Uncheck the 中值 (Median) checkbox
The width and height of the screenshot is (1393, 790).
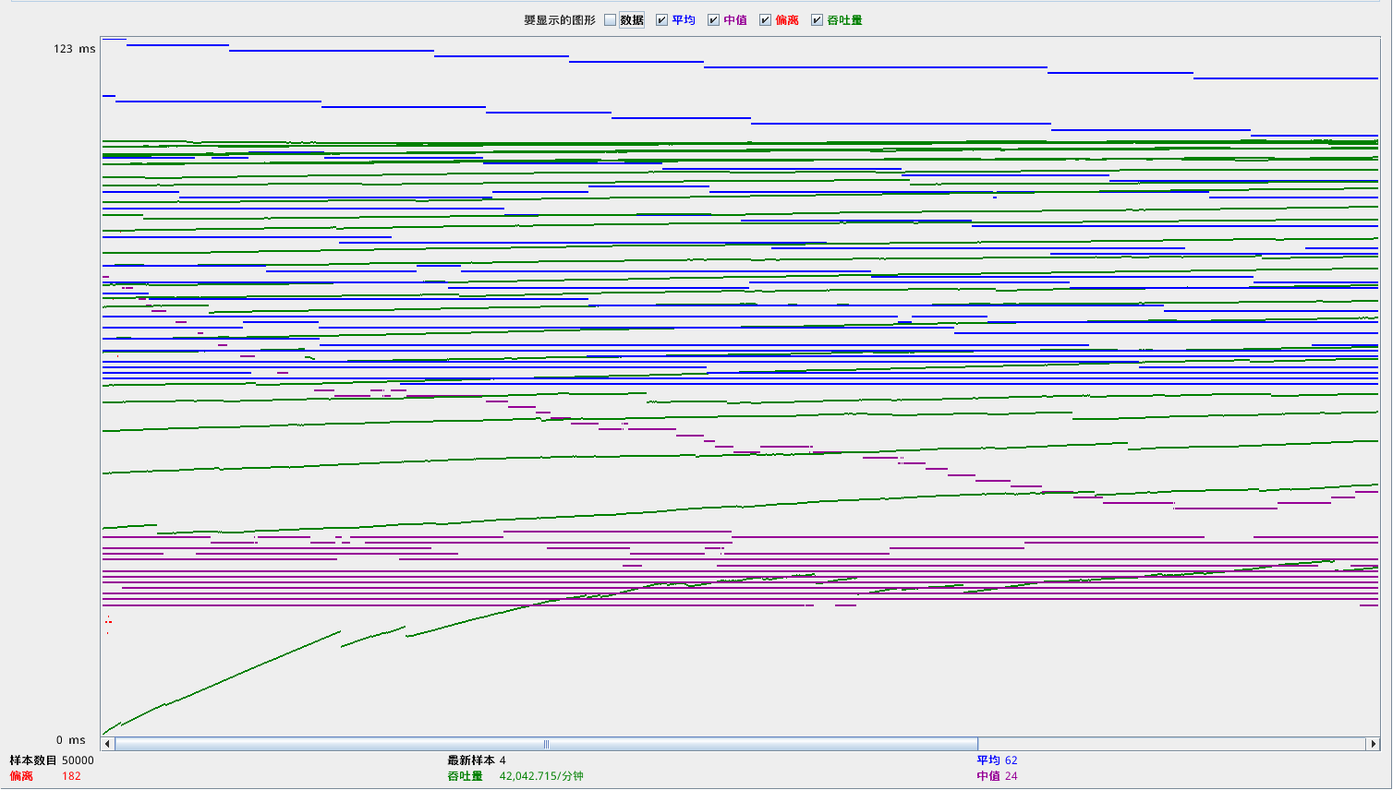[713, 20]
